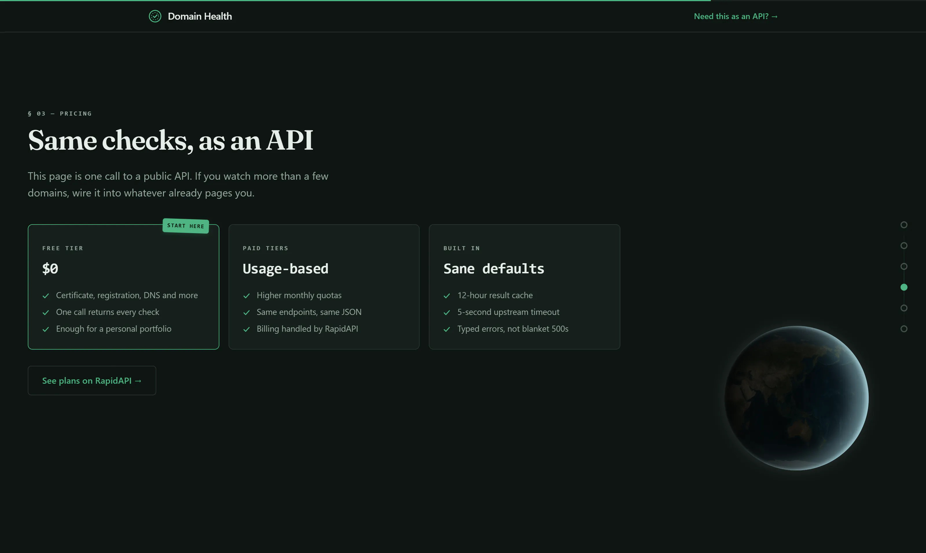Select the 'Usage-based' heading
Screen dimensions: 926x553
point(286,269)
